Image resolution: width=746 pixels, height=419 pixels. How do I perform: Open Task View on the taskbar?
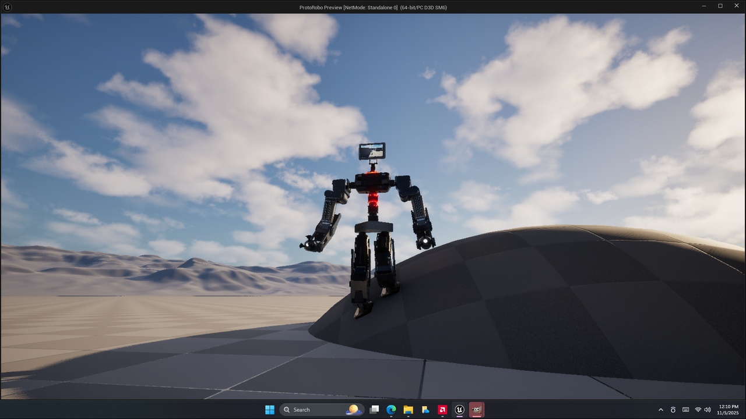pos(375,410)
